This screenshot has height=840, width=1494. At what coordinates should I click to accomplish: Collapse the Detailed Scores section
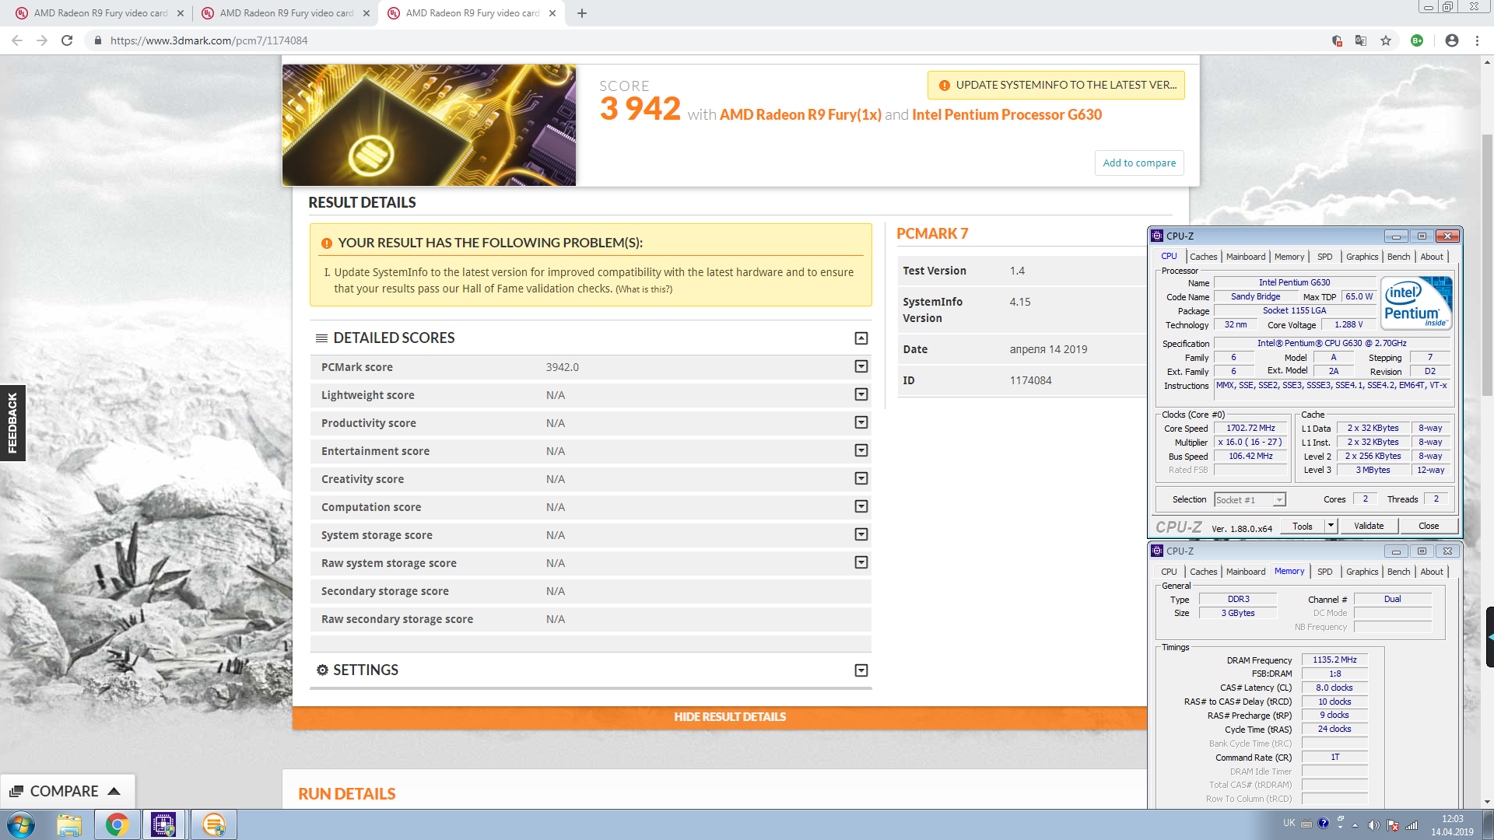[861, 338]
